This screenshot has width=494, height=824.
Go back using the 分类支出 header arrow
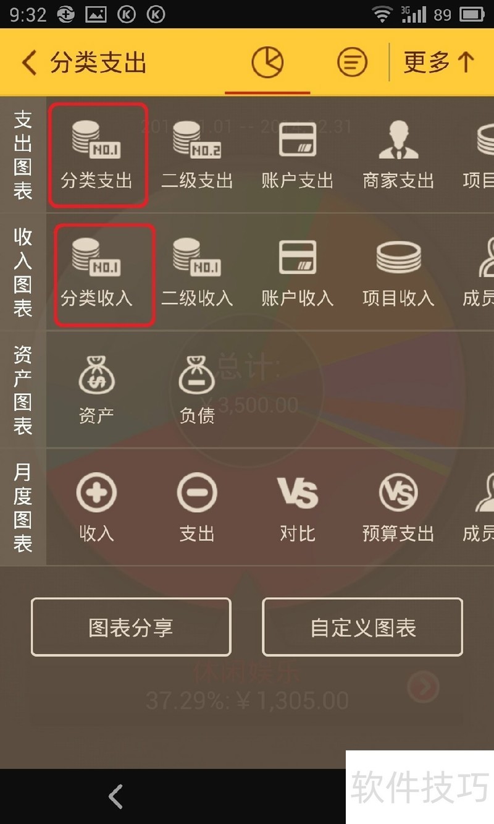coord(30,62)
